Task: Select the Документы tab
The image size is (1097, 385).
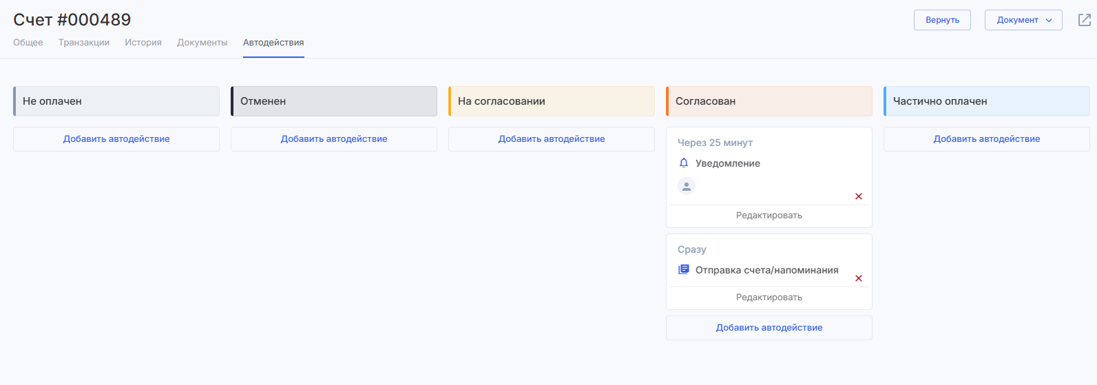Action: tap(202, 43)
